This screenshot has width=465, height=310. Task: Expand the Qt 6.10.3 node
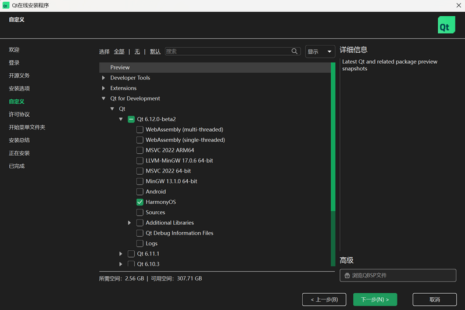[121, 264]
